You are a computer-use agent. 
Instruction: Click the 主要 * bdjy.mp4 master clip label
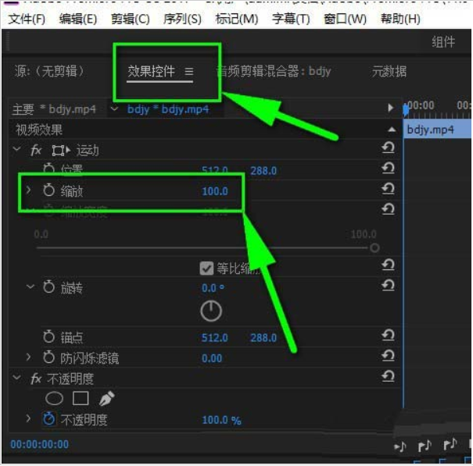(x=54, y=109)
